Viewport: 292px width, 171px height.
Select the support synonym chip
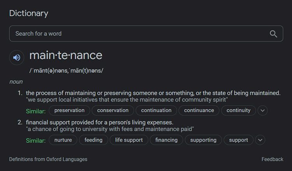pos(239,140)
